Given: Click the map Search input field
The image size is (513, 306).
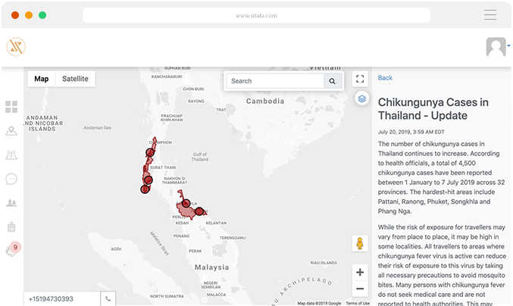Looking at the screenshot, I should pos(275,81).
